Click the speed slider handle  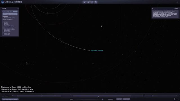coord(103,99)
